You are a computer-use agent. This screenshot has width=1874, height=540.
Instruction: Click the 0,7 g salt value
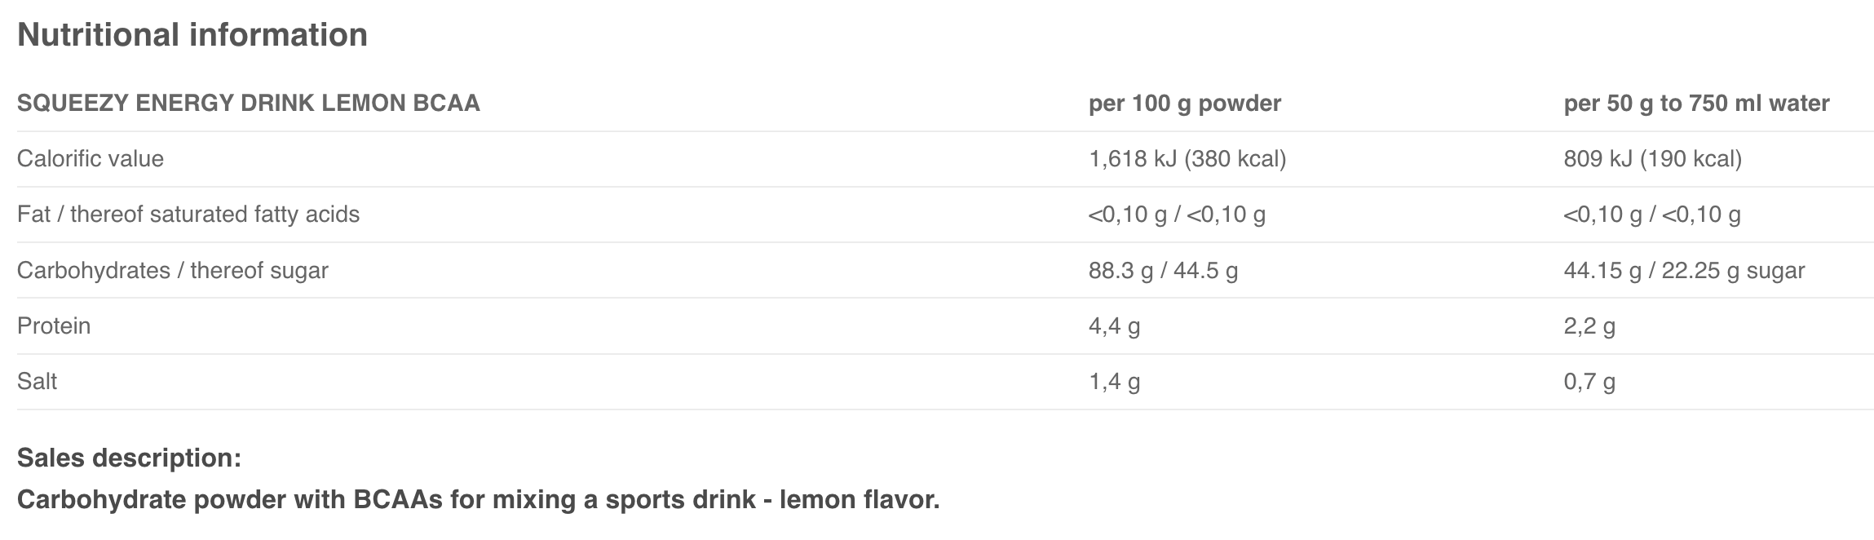pos(1589,382)
